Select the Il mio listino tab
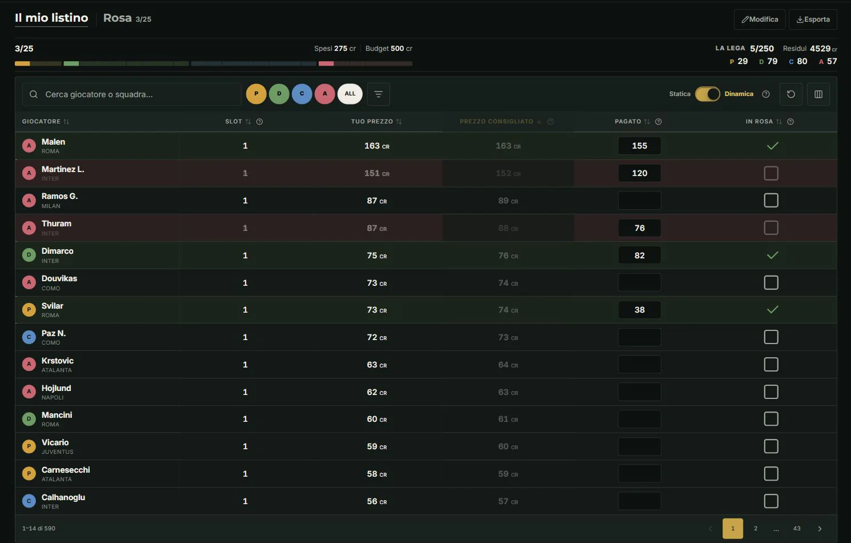 51,18
